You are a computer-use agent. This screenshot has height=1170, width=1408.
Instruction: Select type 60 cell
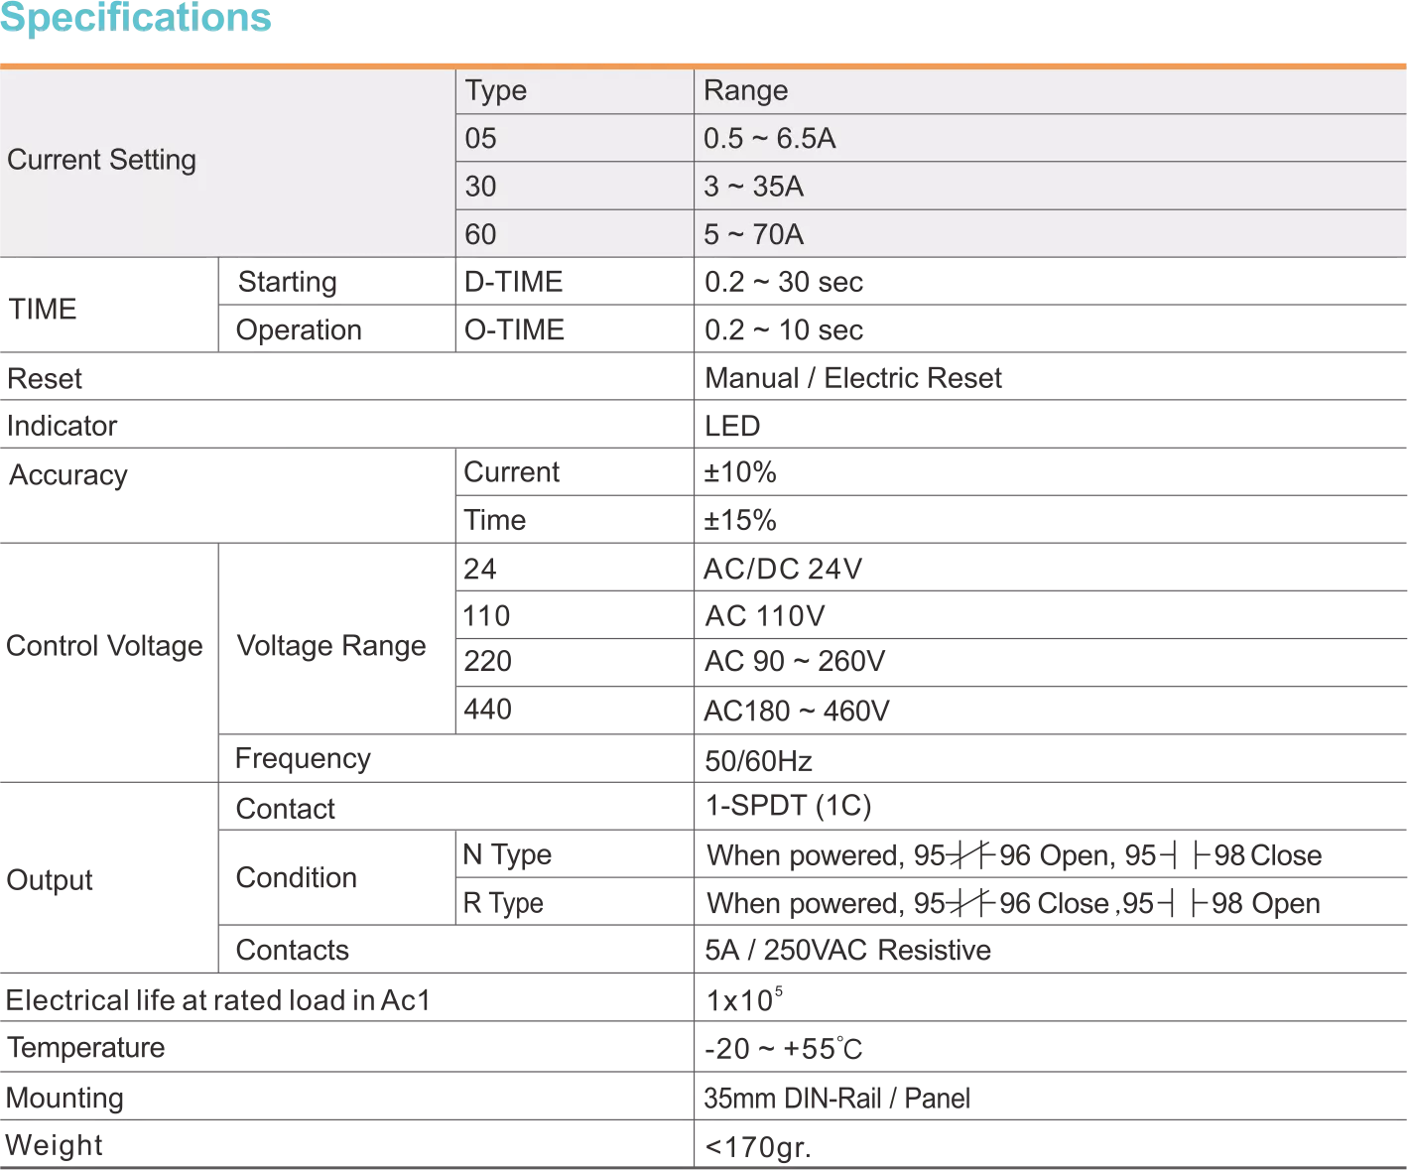tap(481, 234)
